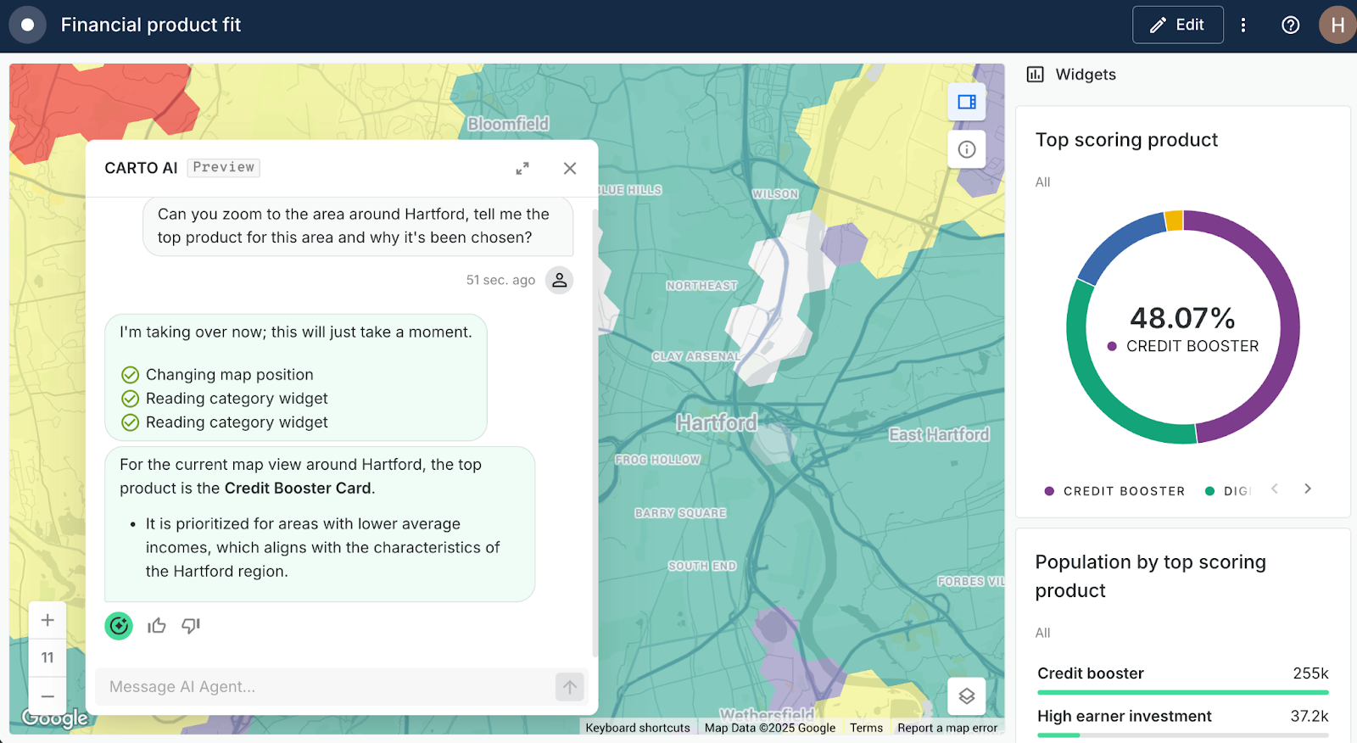
Task: Click the Widgets panel header icon
Action: 1036,75
